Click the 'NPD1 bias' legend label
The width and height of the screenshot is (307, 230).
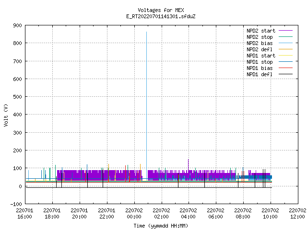(x=260, y=68)
